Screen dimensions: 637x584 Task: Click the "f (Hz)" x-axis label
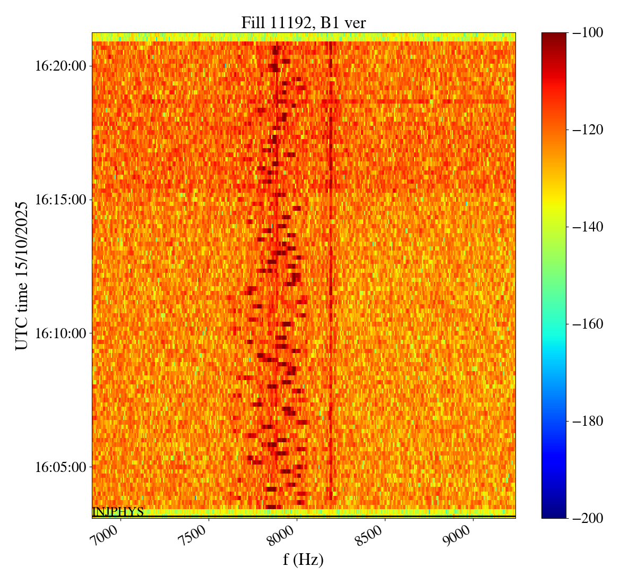[303, 559]
